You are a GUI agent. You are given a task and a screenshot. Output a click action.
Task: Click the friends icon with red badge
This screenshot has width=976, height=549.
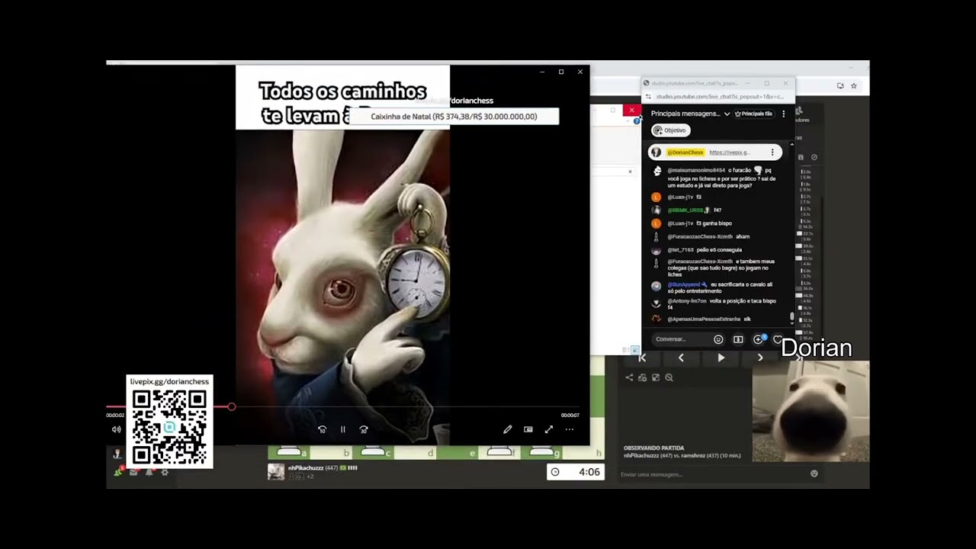(x=118, y=472)
